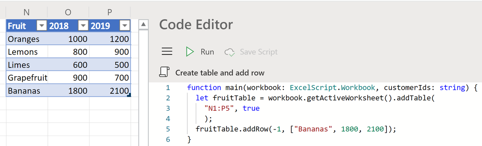
Task: Click the green Run play icon
Action: pyautogui.click(x=190, y=52)
